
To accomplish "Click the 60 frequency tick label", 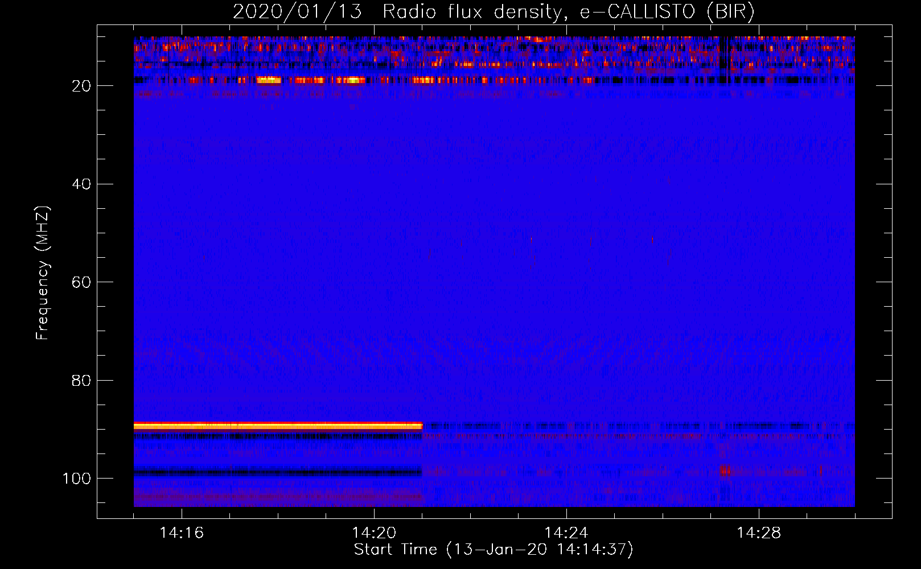I will coord(81,282).
